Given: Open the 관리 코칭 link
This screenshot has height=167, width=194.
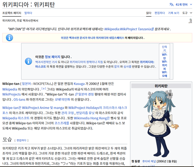Looking at the screenshot, I should pyautogui.click(x=68, y=113).
